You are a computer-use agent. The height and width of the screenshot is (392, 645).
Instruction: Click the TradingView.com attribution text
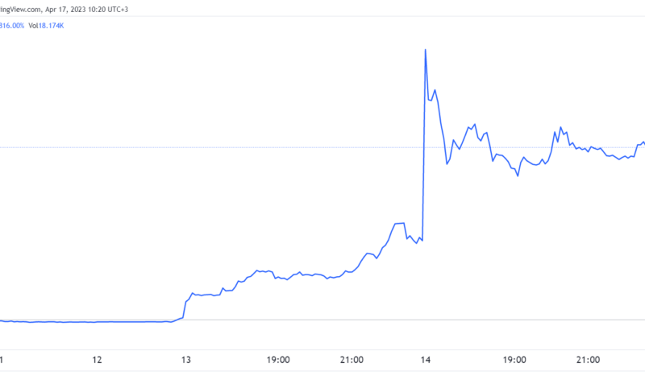(21, 10)
